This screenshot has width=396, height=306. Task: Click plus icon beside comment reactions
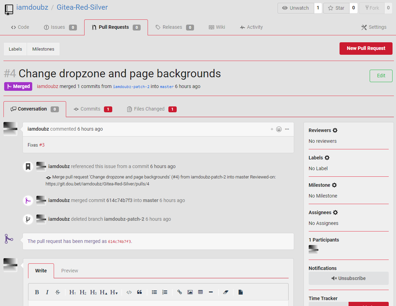pyautogui.click(x=272, y=129)
